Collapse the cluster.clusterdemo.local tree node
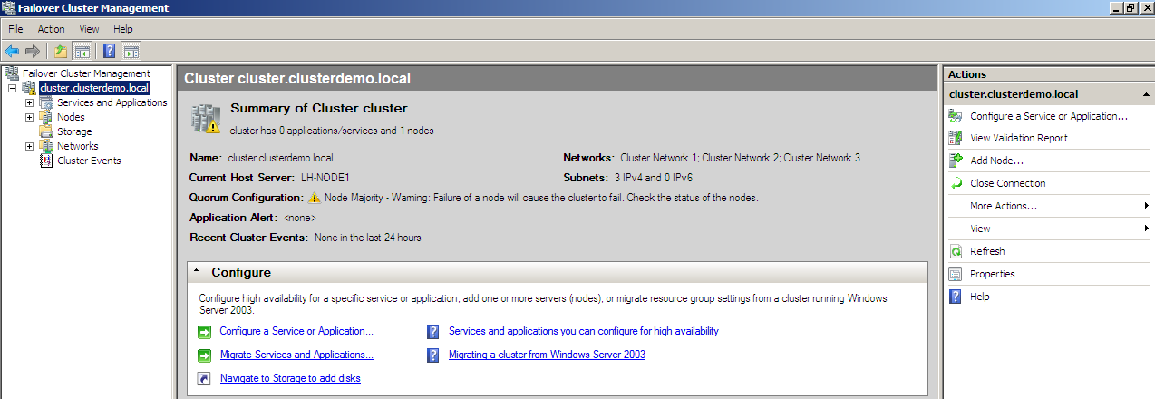 pos(12,88)
